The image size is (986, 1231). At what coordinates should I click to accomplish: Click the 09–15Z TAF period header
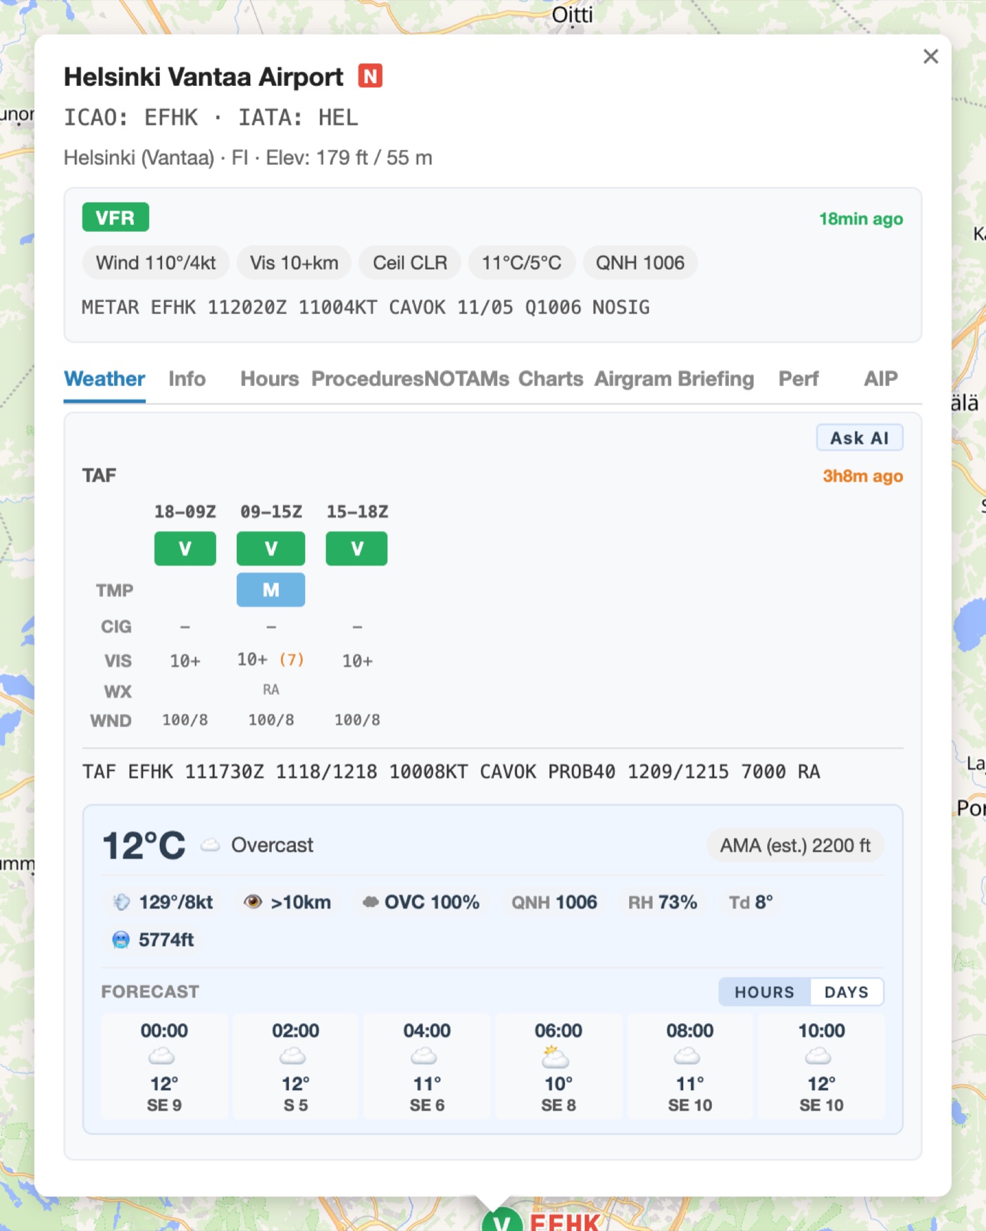271,512
